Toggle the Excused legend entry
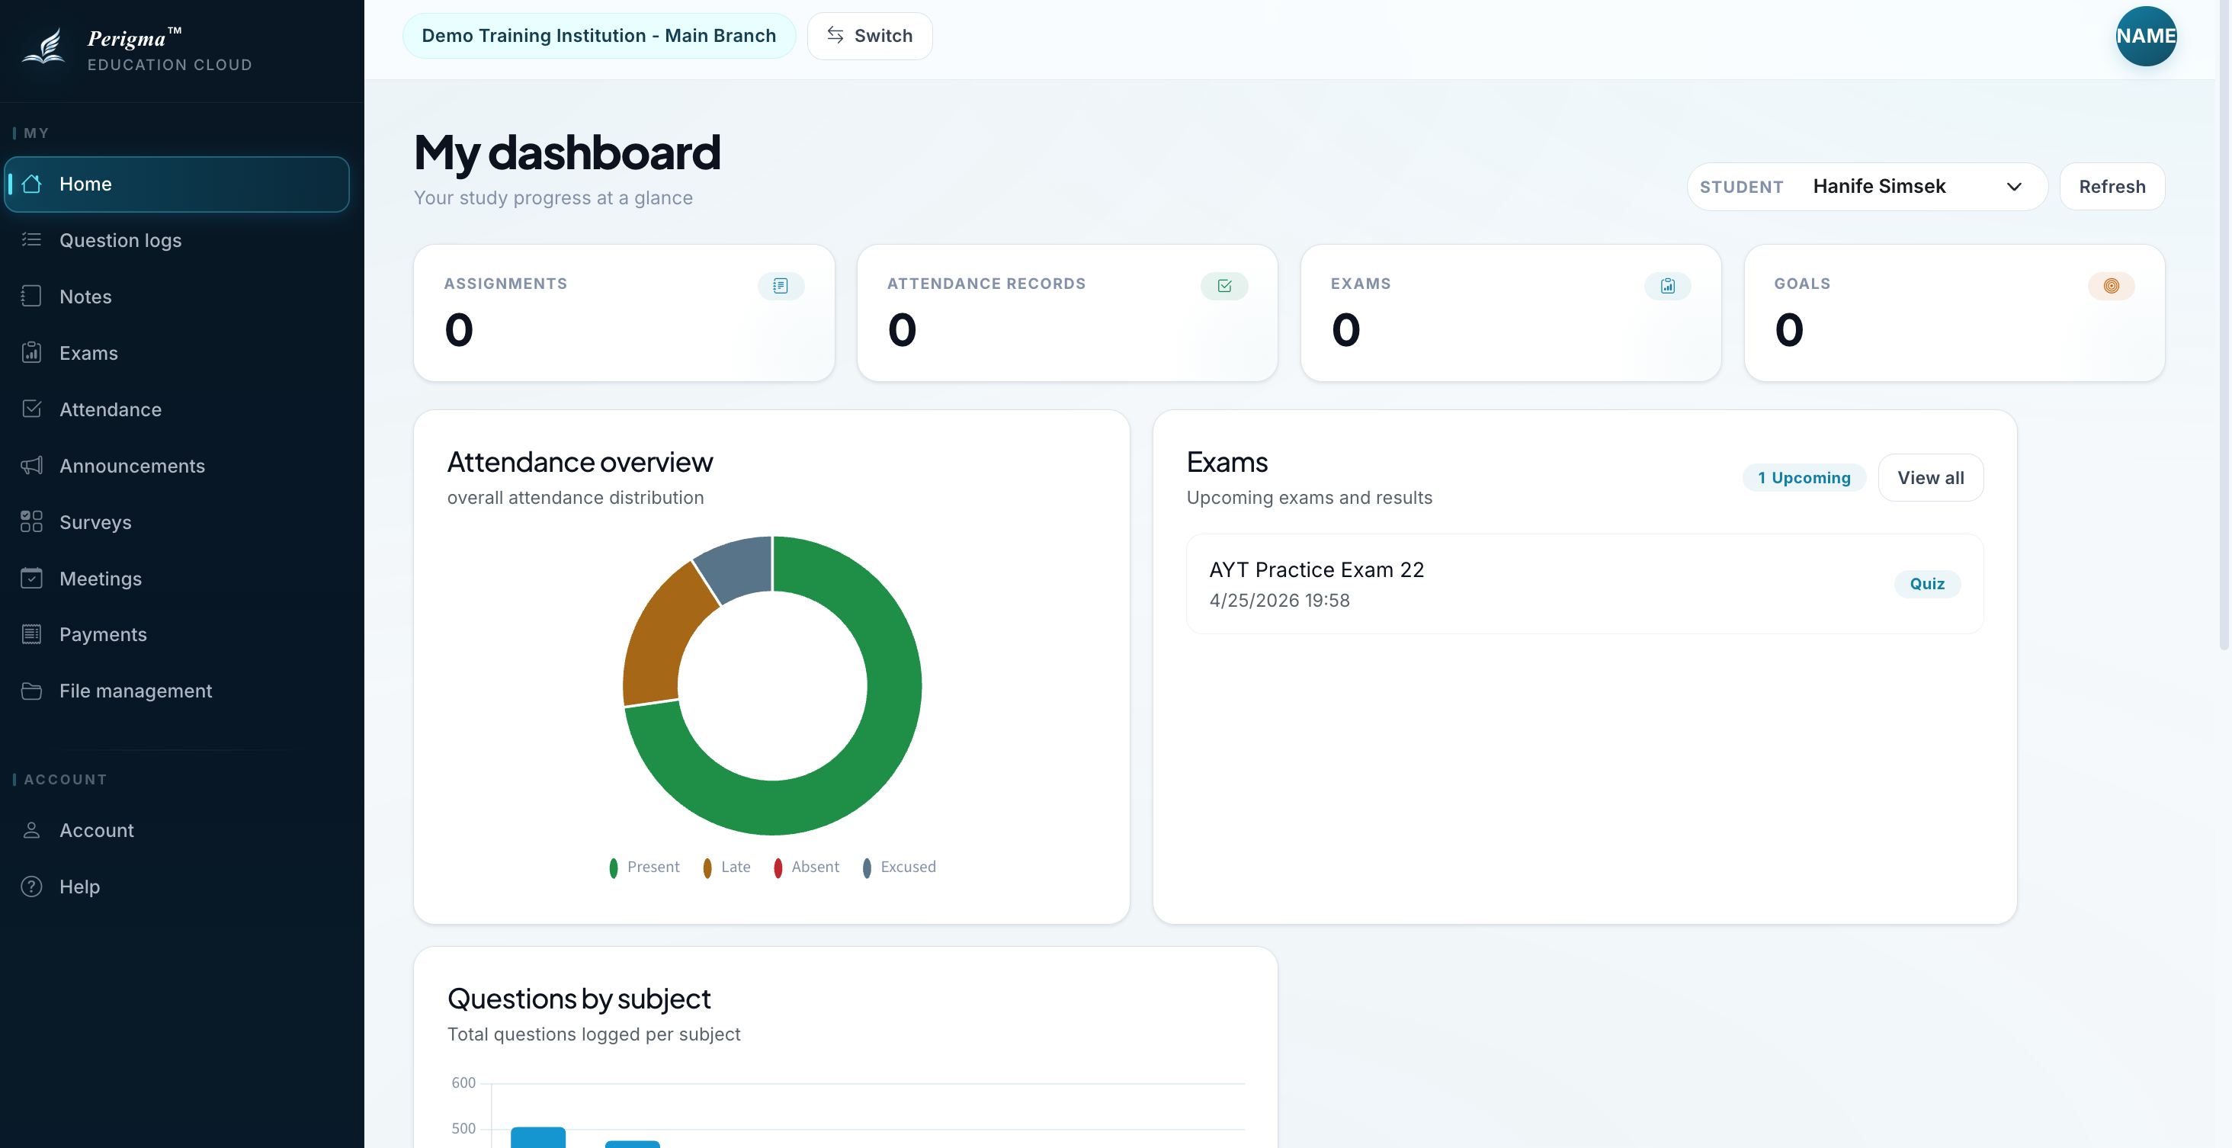 (x=899, y=867)
